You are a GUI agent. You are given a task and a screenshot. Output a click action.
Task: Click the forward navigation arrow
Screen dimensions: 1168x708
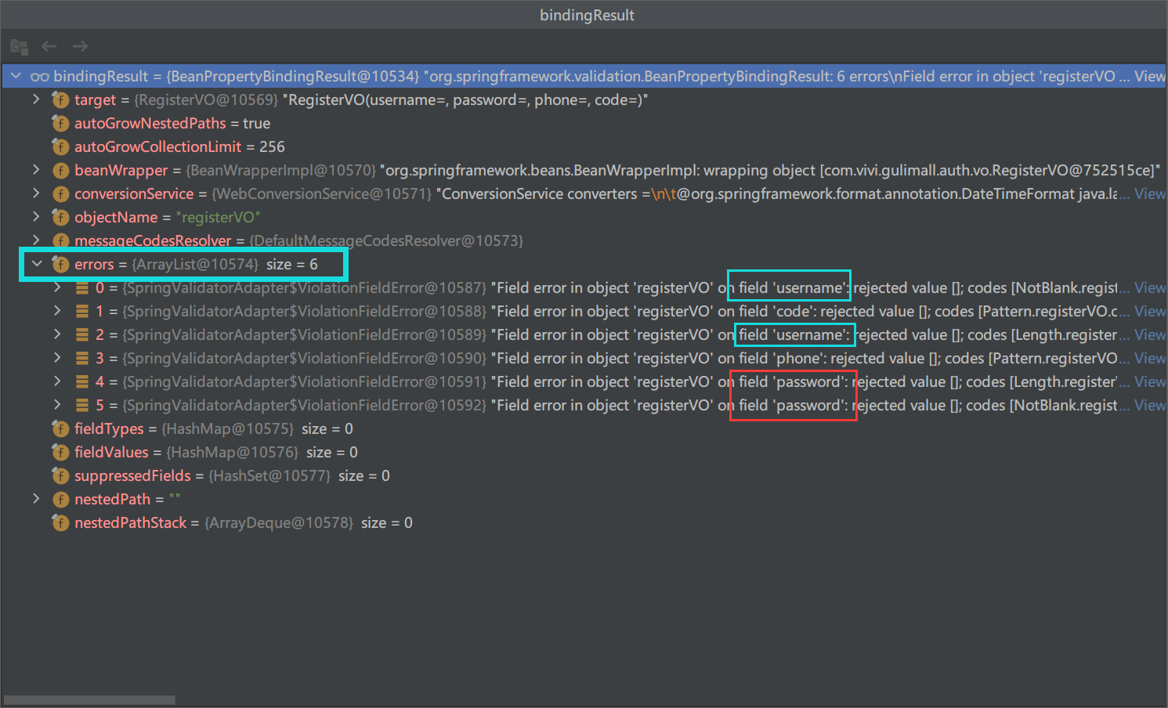[80, 46]
